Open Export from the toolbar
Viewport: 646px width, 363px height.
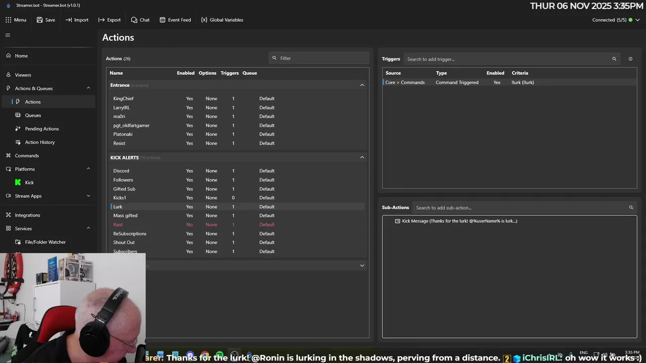point(110,20)
